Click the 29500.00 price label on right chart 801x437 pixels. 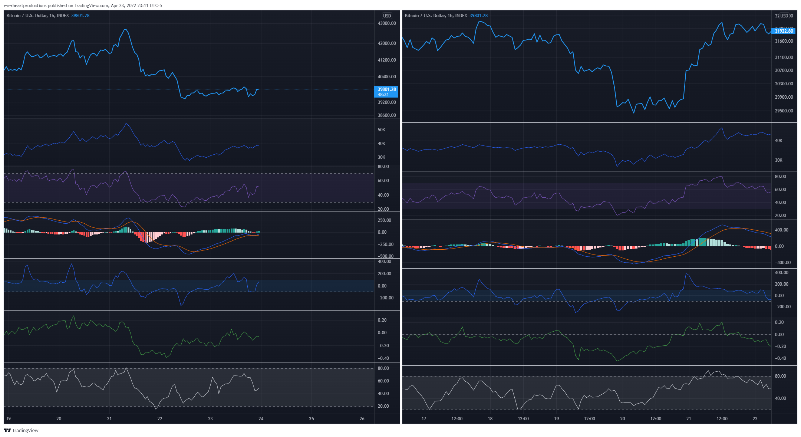pos(784,111)
